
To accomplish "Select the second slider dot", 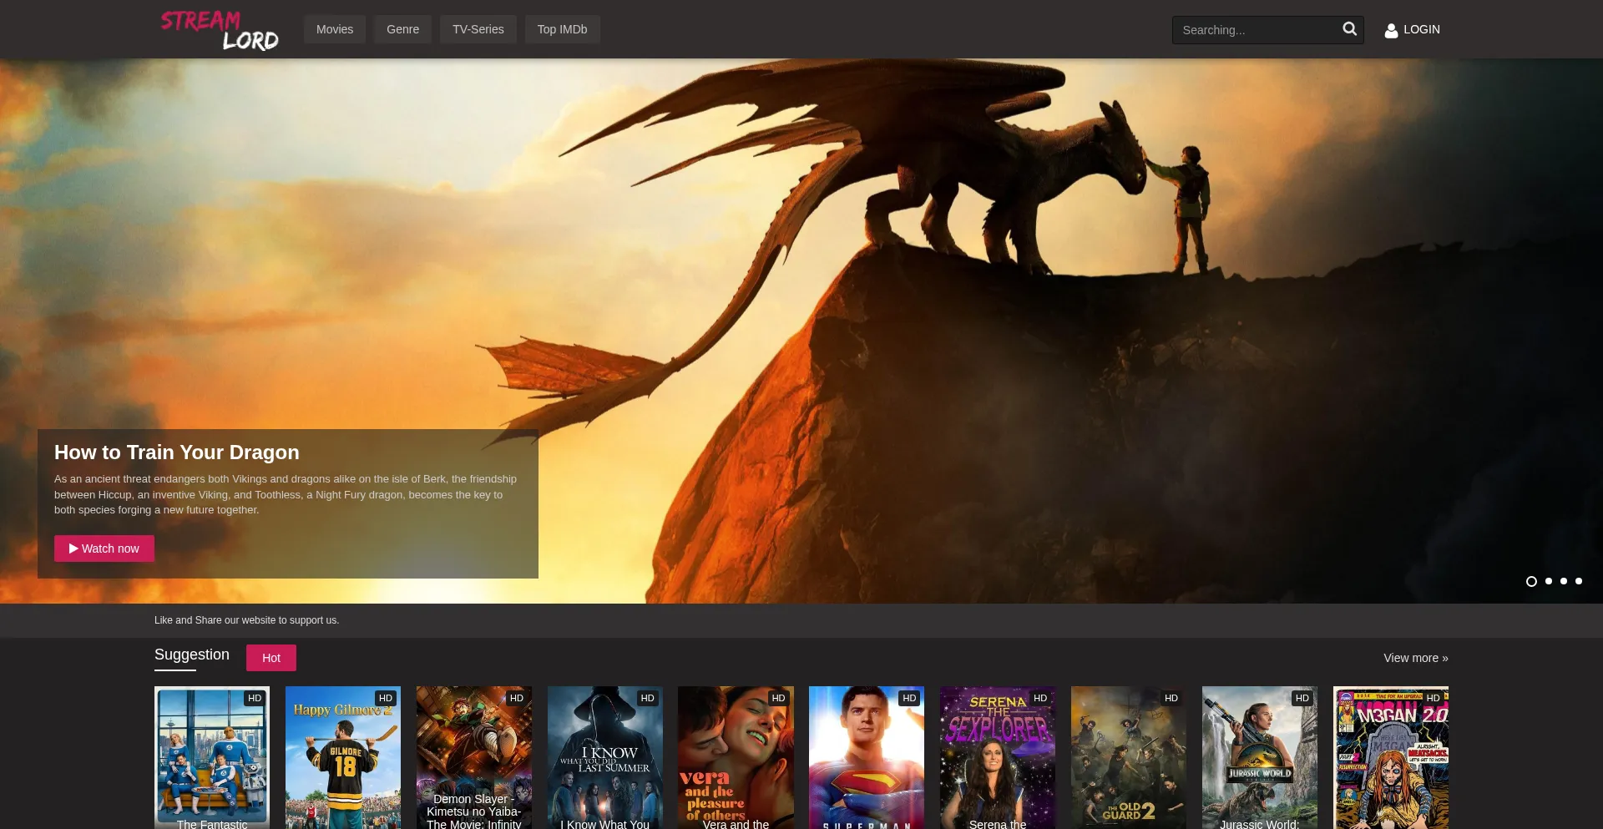I will tap(1549, 581).
